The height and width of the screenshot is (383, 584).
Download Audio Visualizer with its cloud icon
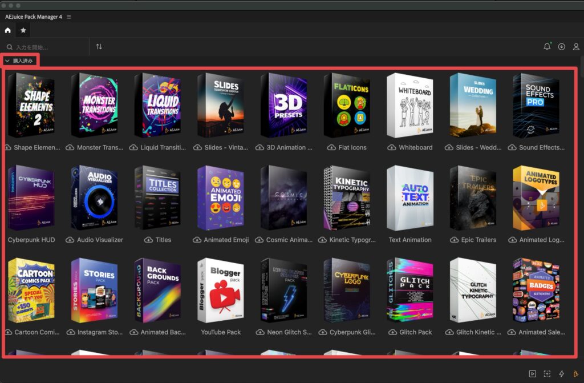[x=70, y=240]
